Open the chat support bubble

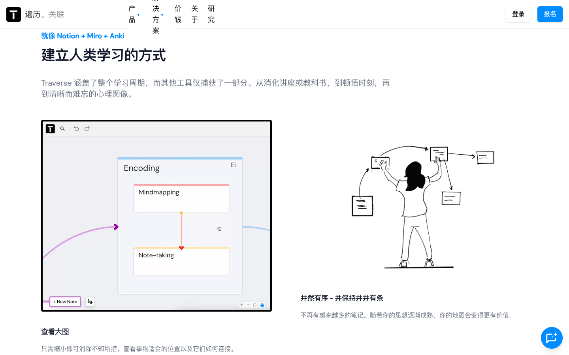click(551, 338)
